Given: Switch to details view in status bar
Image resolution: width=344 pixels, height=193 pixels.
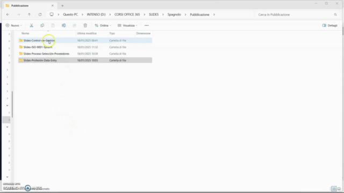Looking at the screenshot, I should click(x=334, y=189).
